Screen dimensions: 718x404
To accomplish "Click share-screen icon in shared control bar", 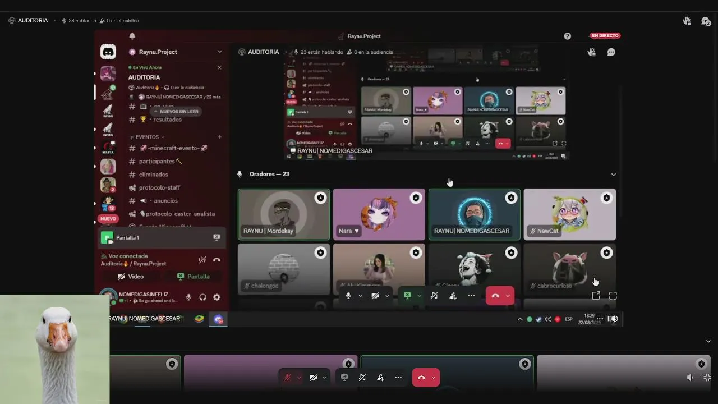I will tap(407, 296).
